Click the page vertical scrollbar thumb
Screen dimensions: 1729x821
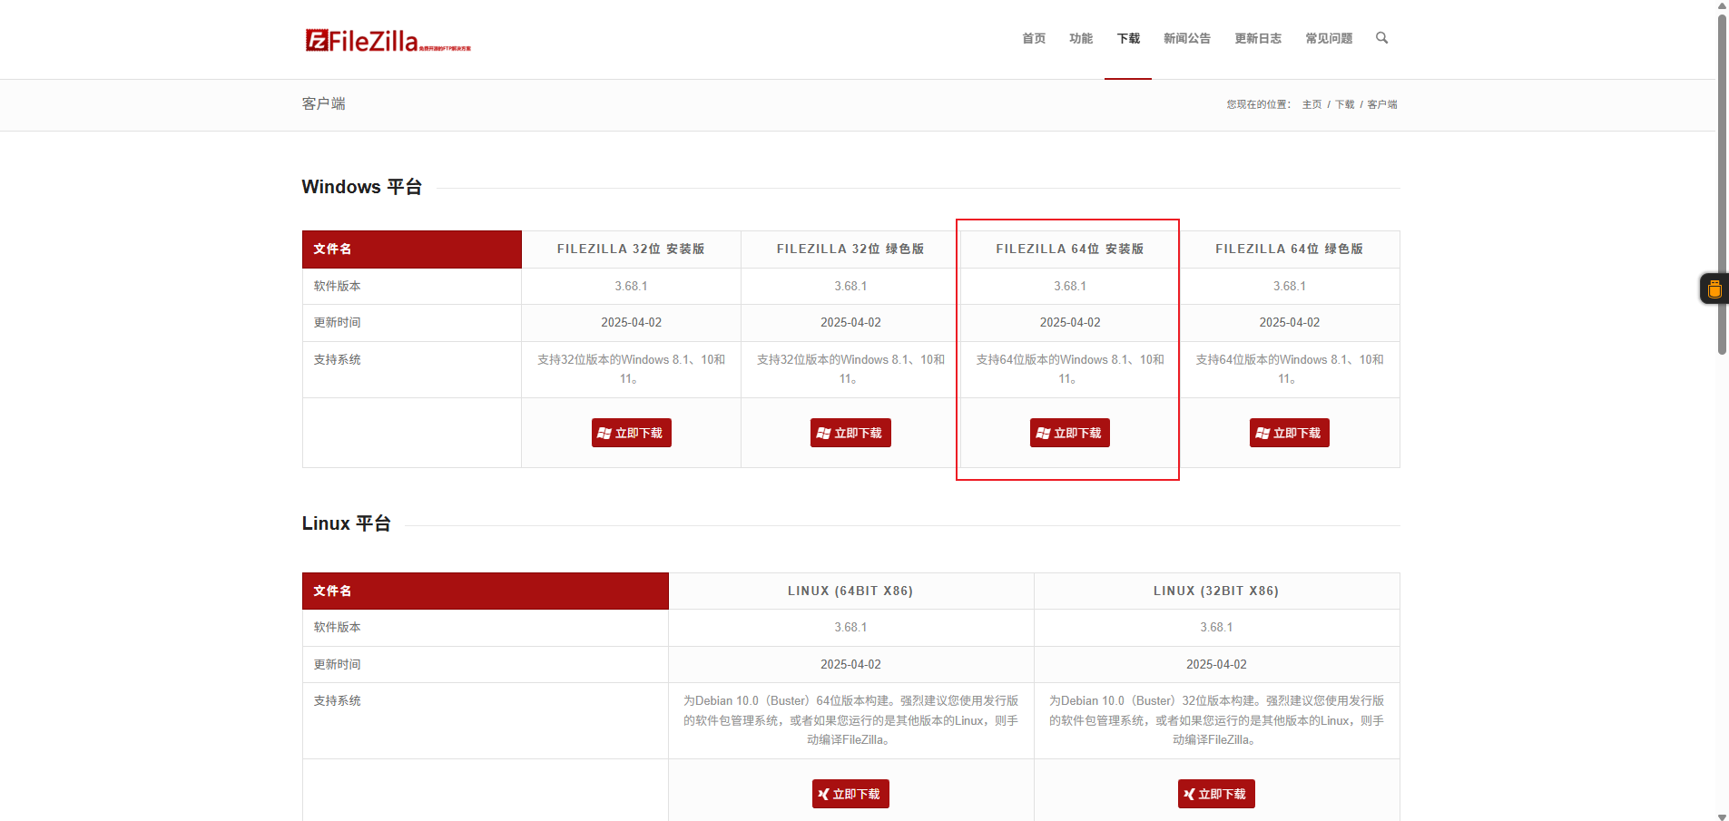pos(1722,183)
